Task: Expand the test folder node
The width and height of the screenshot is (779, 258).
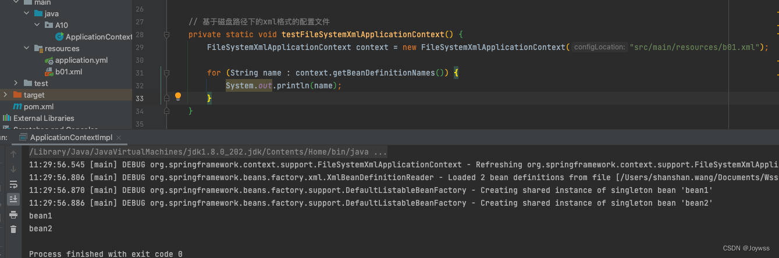Action: click(16, 83)
